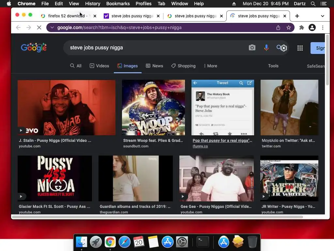
Task: Close the Yahoo search tab
Action: click(x=158, y=16)
